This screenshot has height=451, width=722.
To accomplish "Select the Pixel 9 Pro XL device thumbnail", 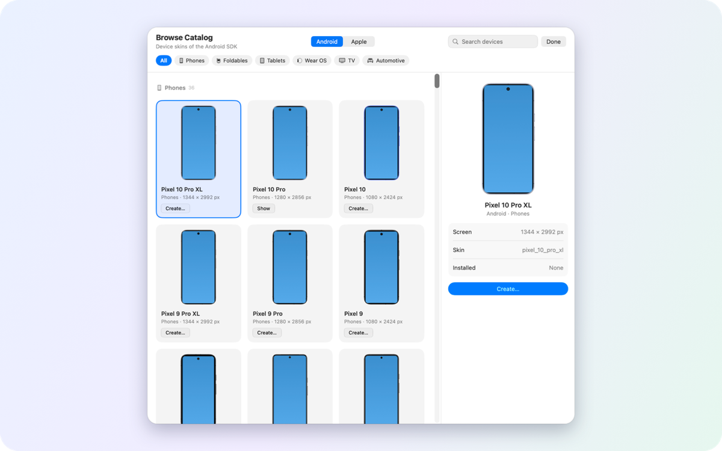I will click(x=199, y=267).
